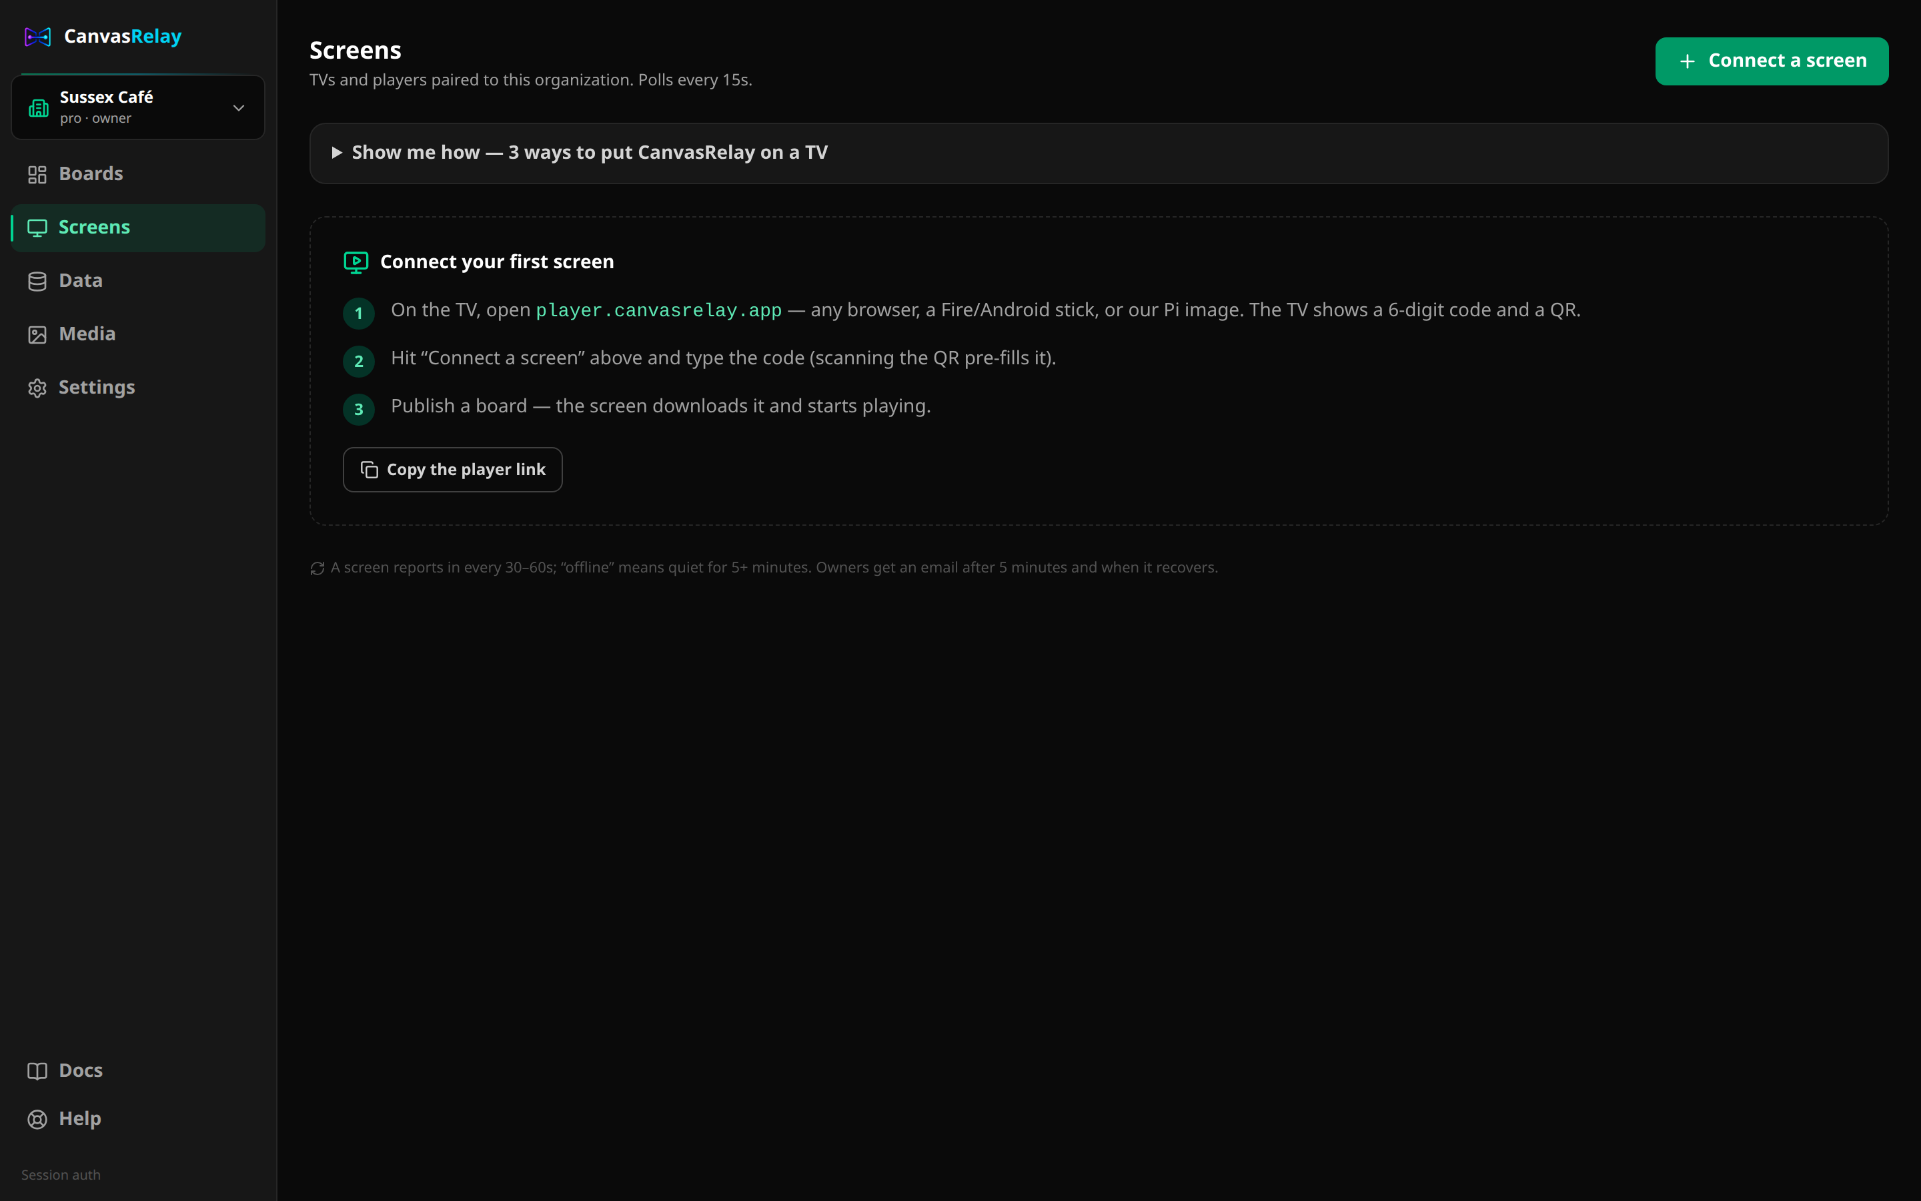Click the building icon beside Sussex Café

click(x=39, y=108)
